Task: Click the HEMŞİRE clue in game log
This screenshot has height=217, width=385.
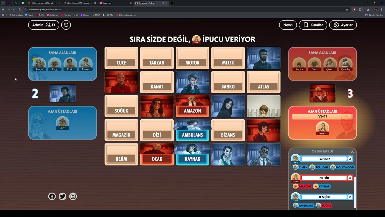Action: pyautogui.click(x=324, y=197)
